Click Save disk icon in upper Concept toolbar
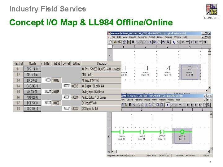 (120, 42)
